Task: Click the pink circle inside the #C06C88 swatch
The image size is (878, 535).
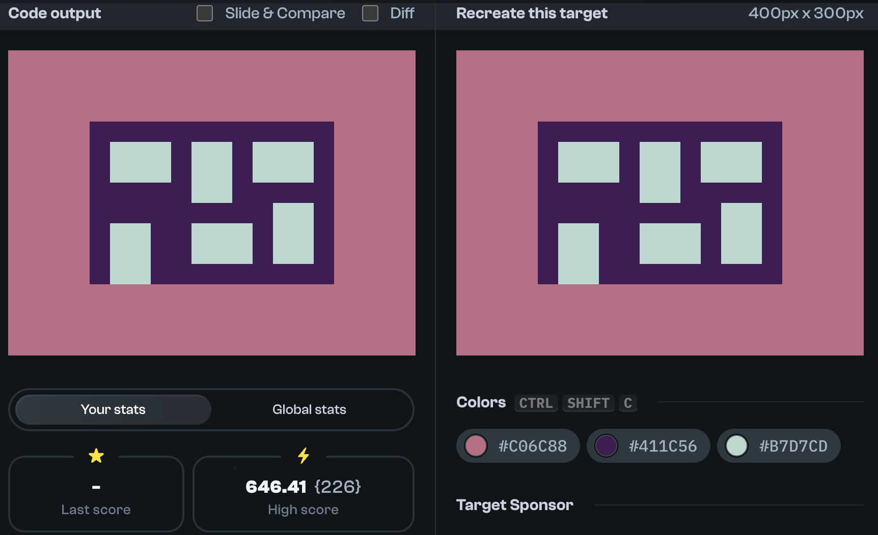Action: [x=477, y=446]
